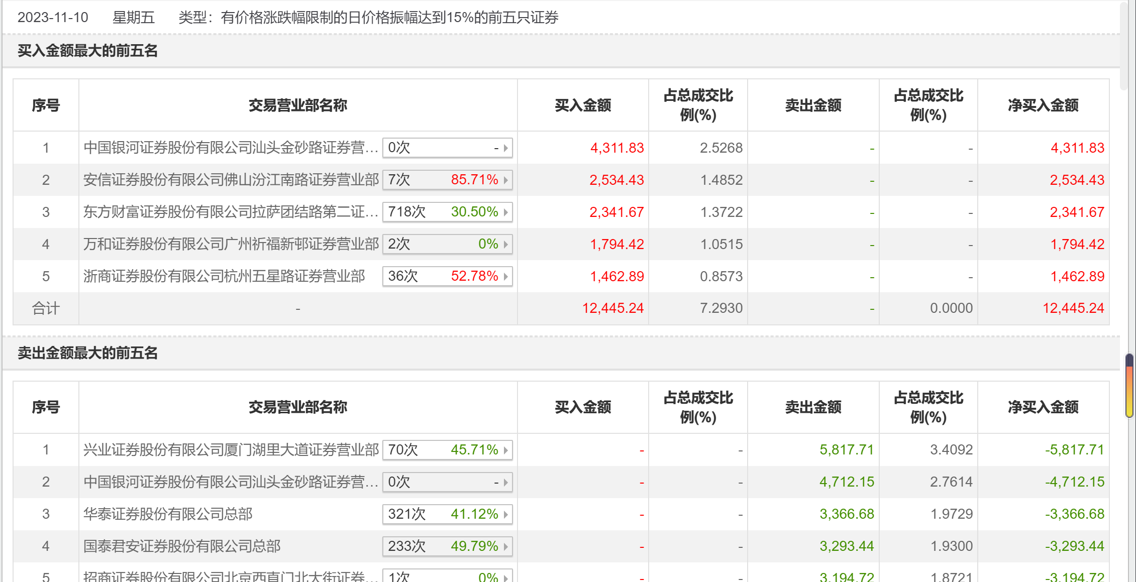The image size is (1136, 582).
Task: Click arrow icon beside 36次 52.78%
Action: pos(506,276)
